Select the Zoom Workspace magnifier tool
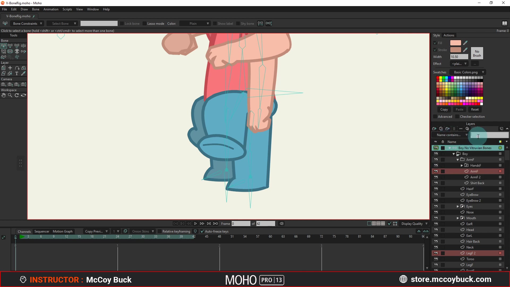 (x=10, y=95)
